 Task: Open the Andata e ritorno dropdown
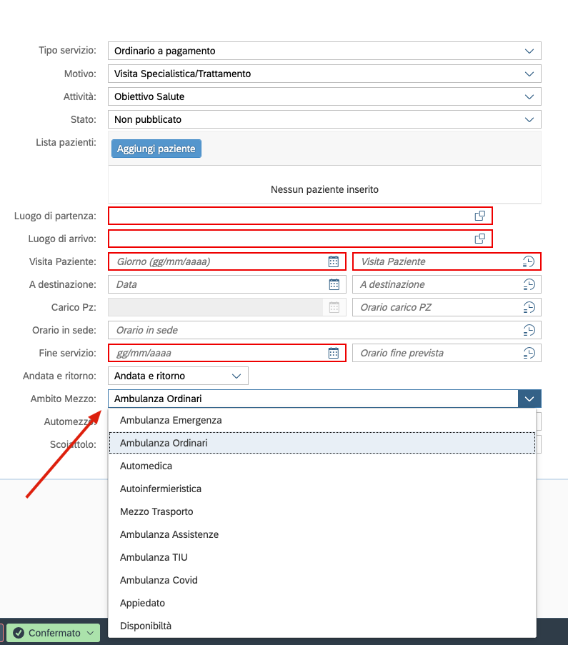tap(236, 376)
